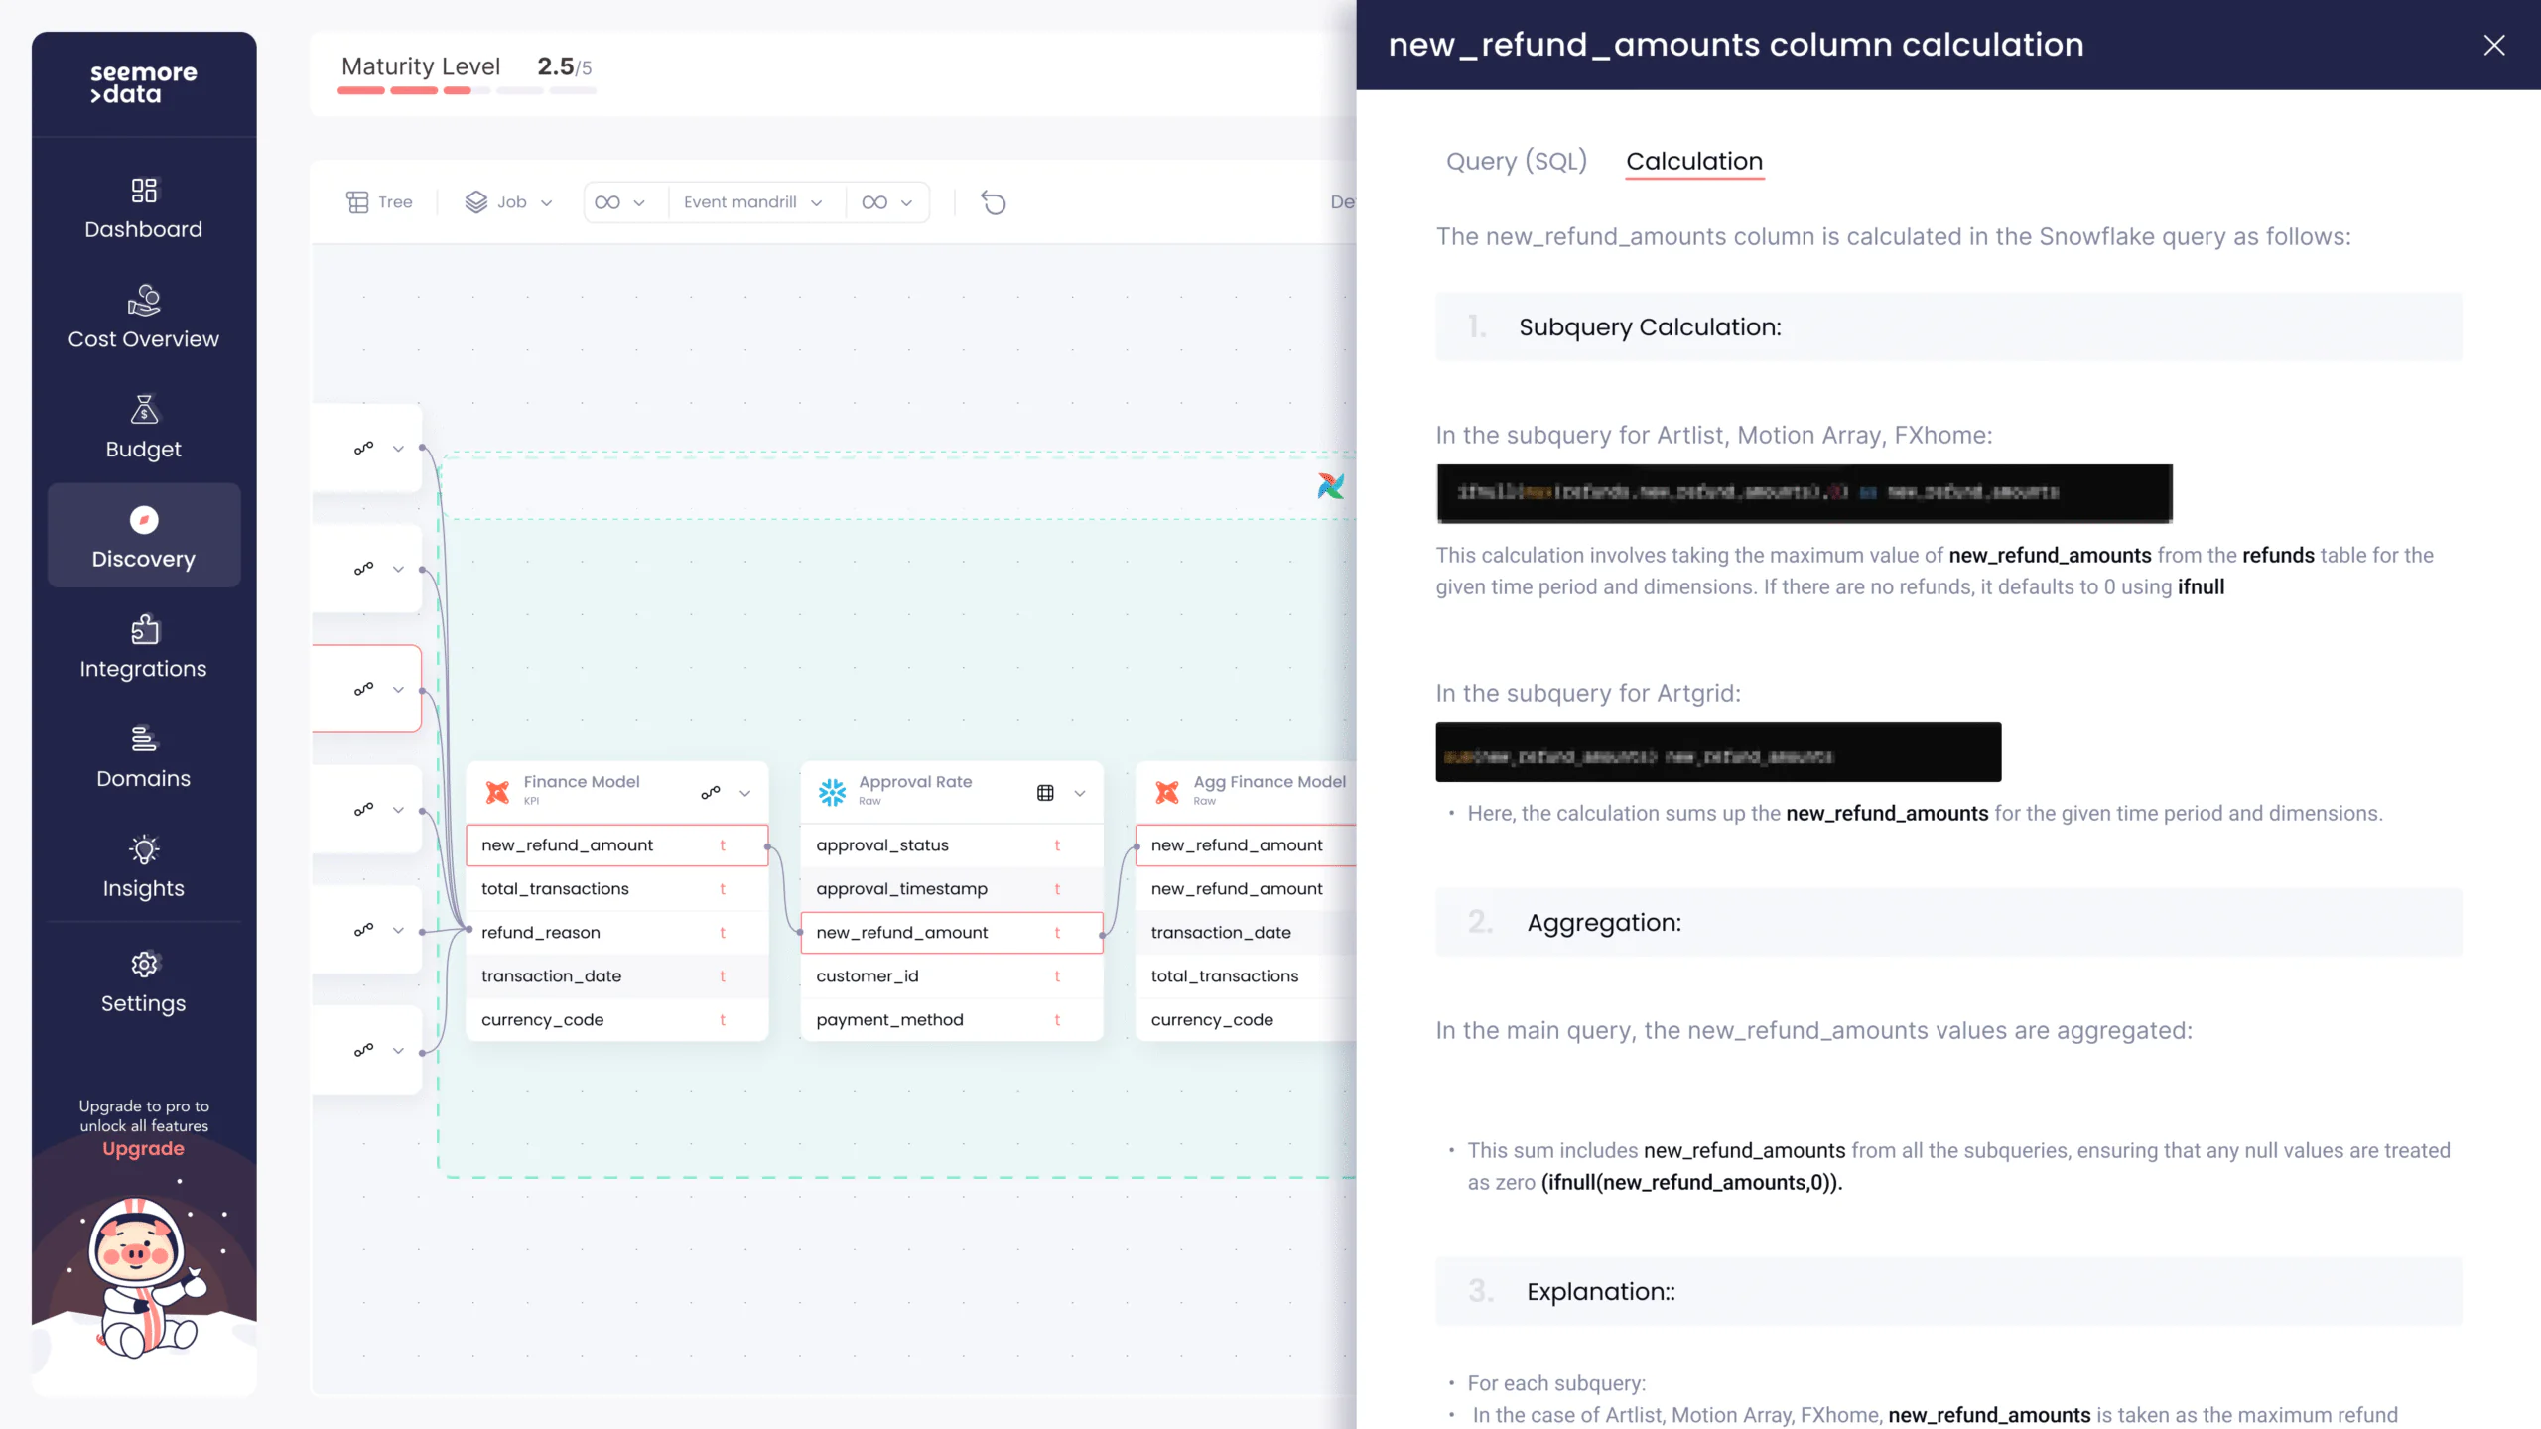Expand the Approval Rate node chevron

point(1080,792)
